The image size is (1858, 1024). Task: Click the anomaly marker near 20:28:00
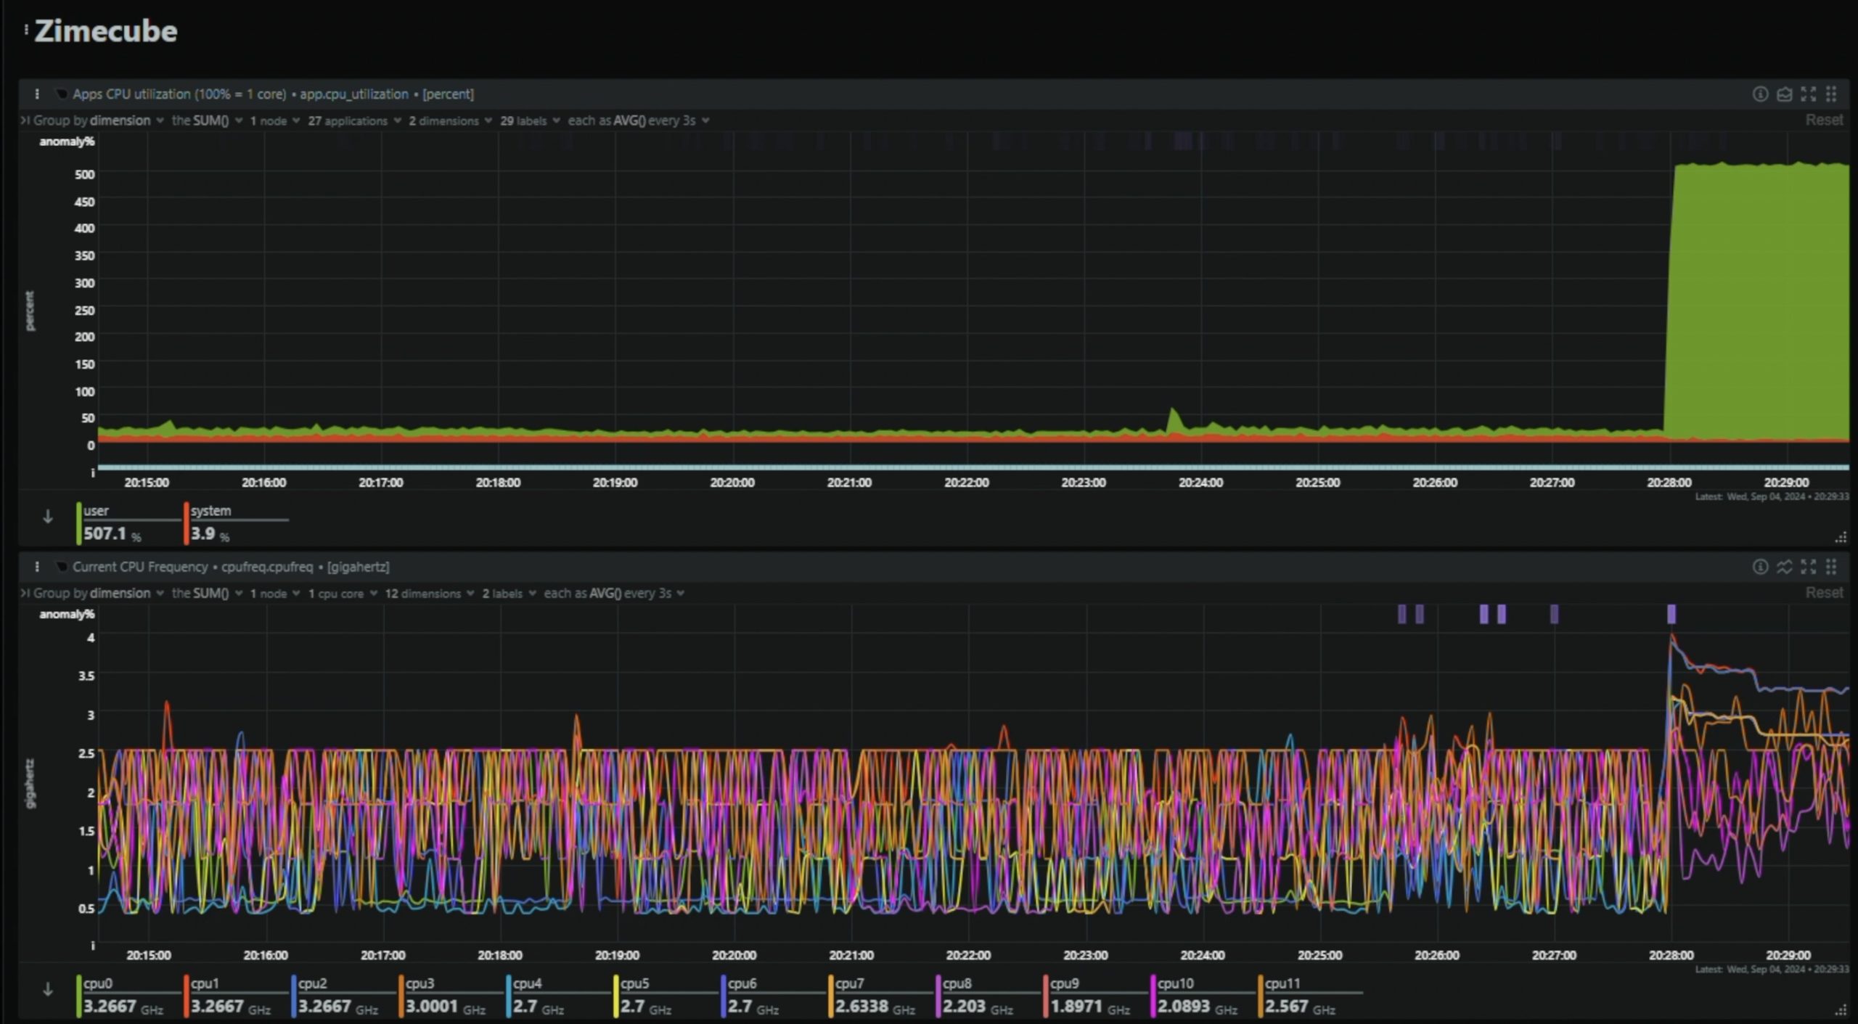pyautogui.click(x=1671, y=615)
